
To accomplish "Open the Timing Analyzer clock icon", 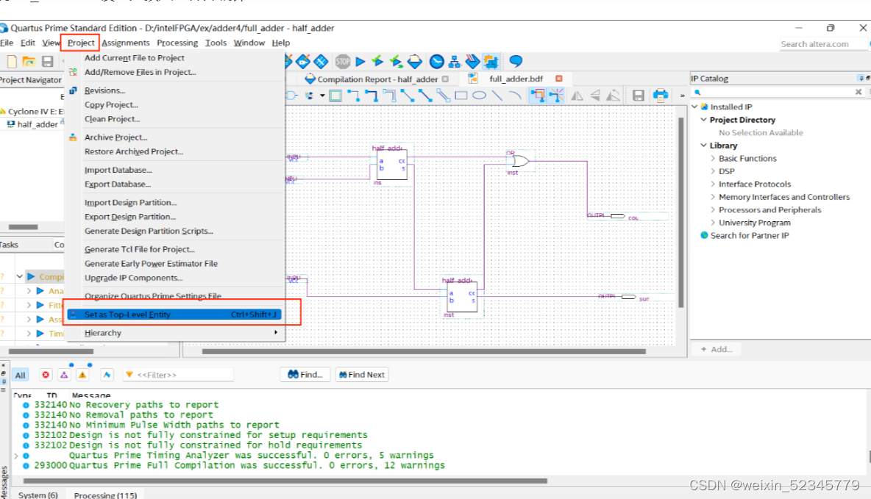I will pos(437,61).
